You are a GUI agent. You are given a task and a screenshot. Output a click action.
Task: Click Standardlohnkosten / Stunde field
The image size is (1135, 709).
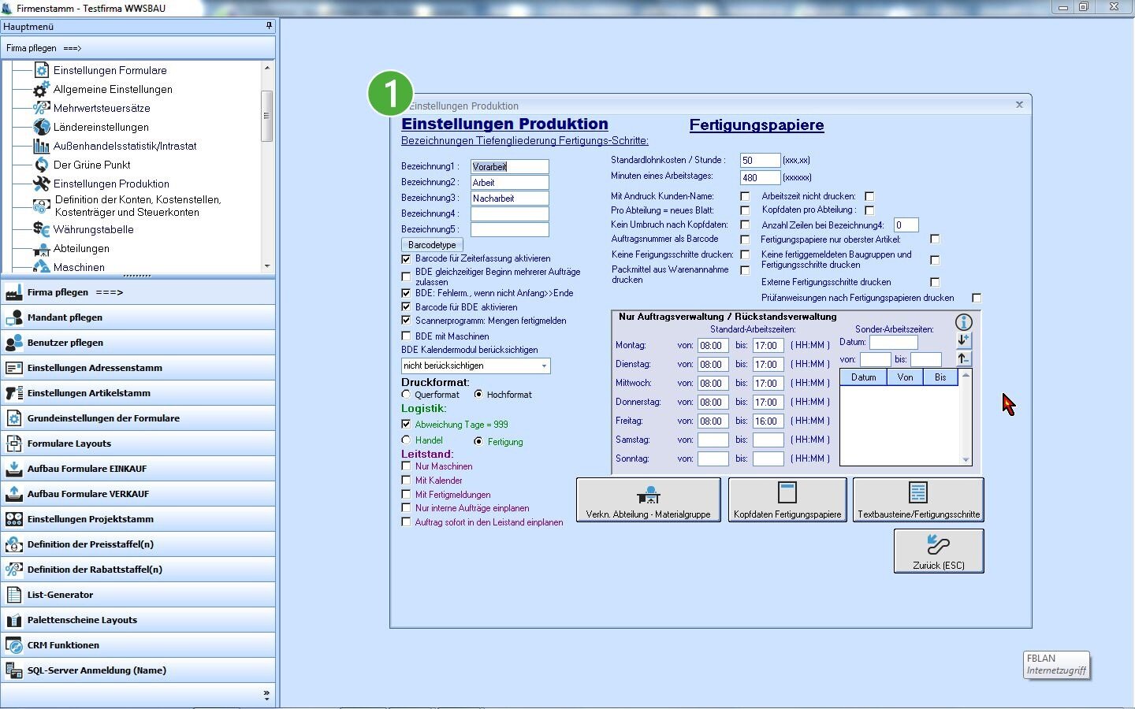click(760, 161)
